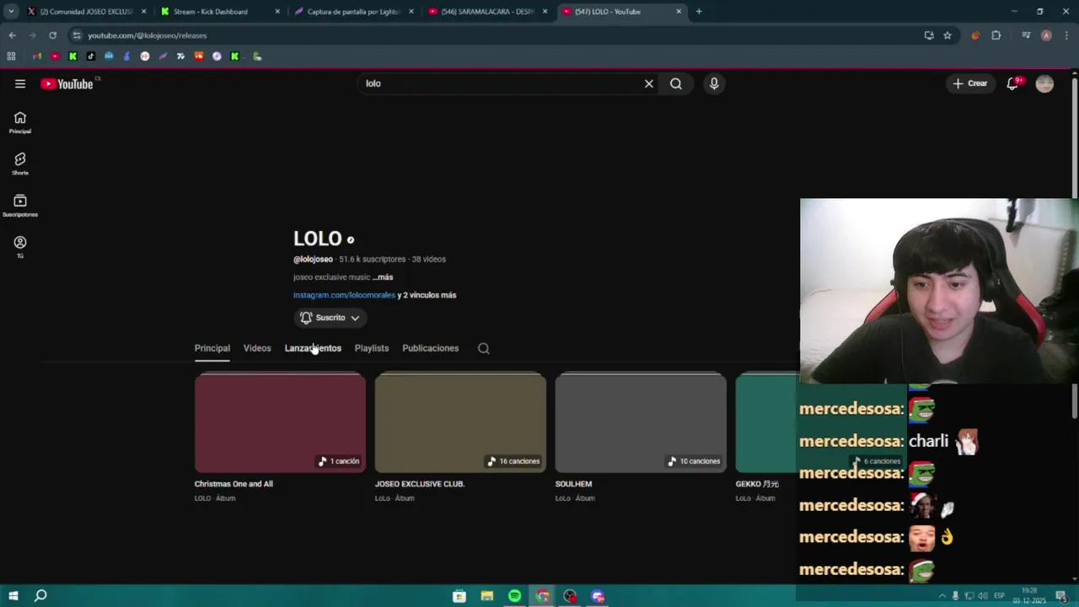
Task: Clear the search box with the X
Action: (649, 83)
